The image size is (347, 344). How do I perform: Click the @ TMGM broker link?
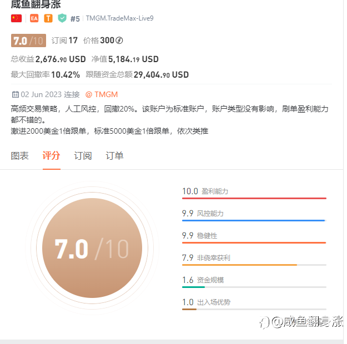pos(102,94)
